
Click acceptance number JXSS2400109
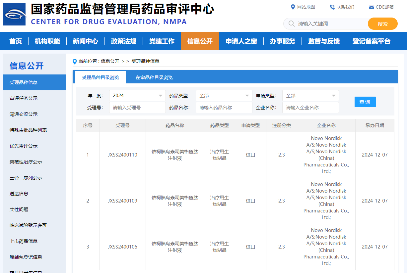(122, 201)
